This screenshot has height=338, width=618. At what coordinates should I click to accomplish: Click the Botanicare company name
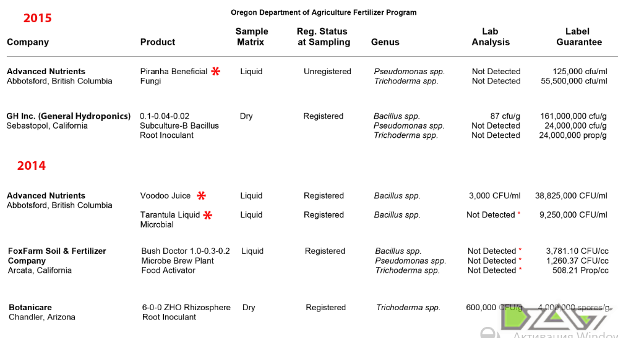pos(30,307)
